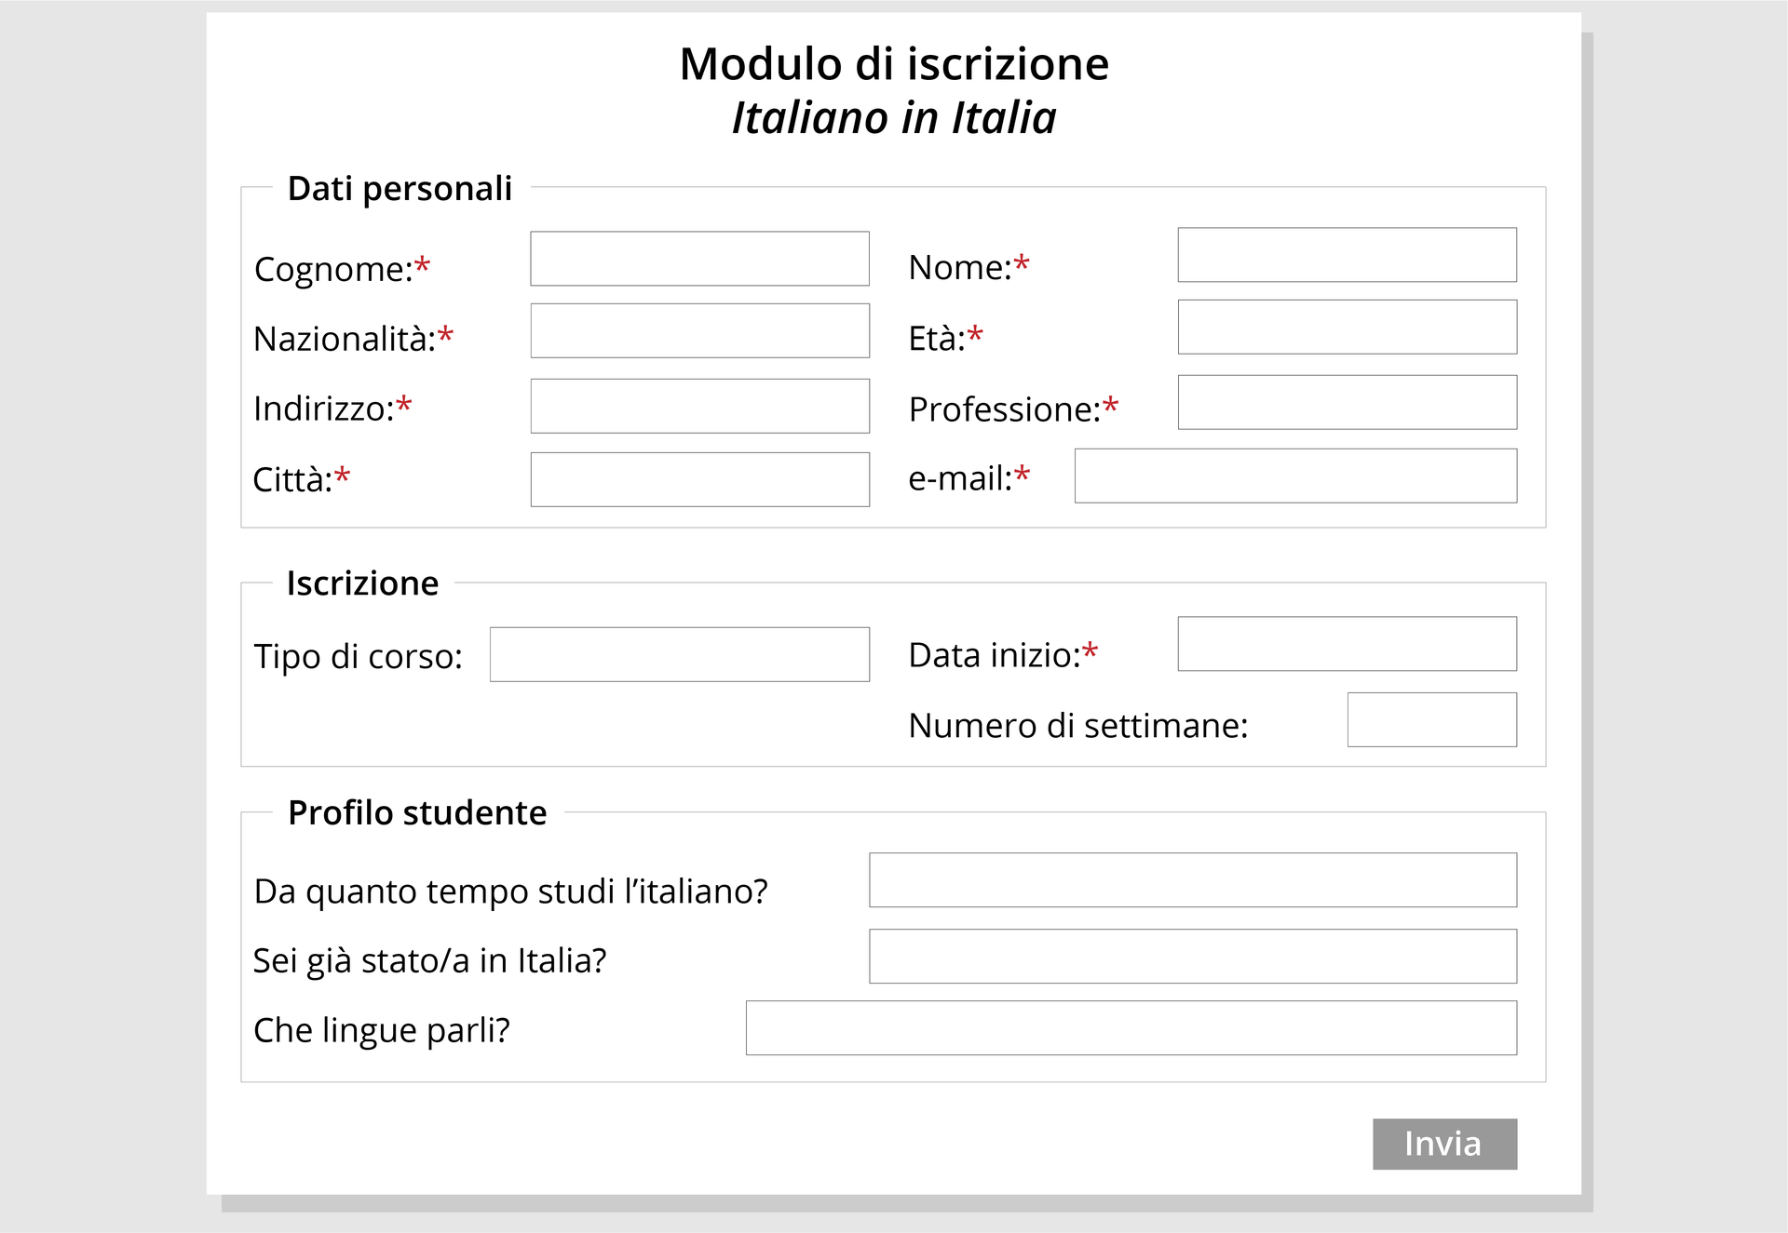Click the e-mail text field
The image size is (1788, 1233).
[x=1295, y=476]
